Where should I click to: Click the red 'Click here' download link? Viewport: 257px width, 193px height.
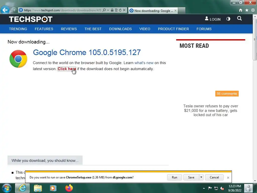pos(67,69)
